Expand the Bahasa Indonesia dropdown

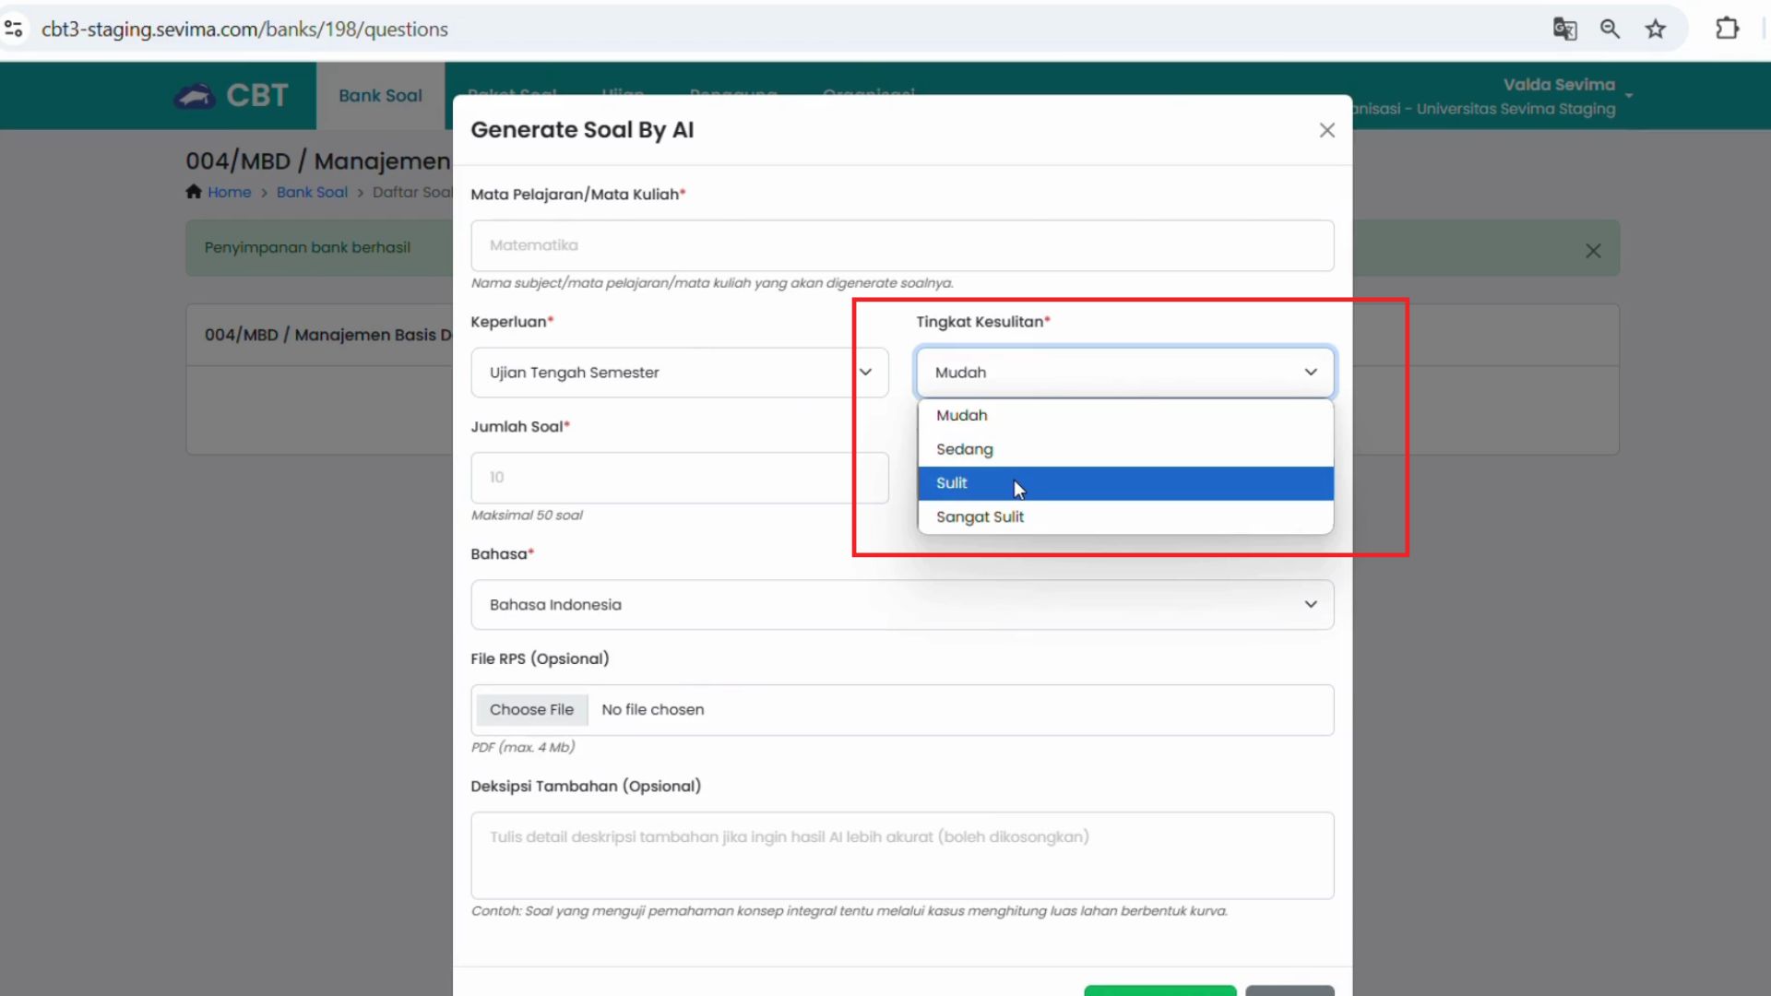coord(901,605)
